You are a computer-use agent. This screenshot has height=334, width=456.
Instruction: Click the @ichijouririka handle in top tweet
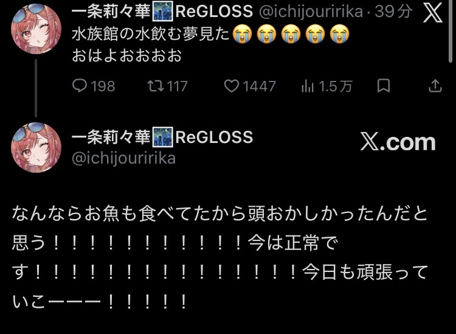[x=311, y=12]
